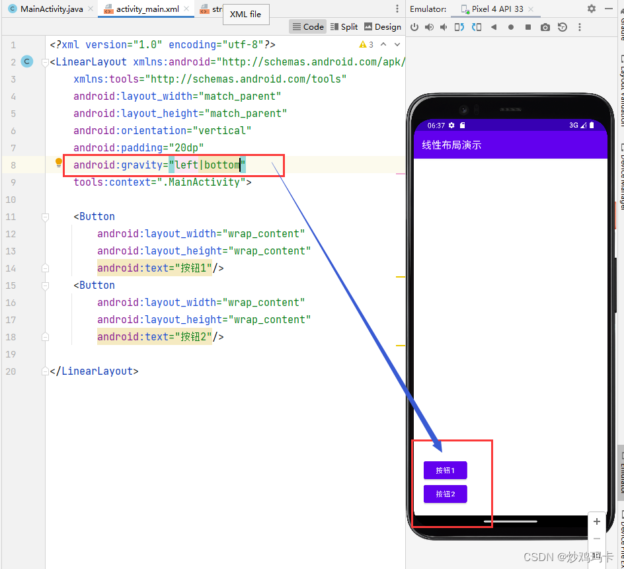Click android:text="按钮2" attribute

click(x=155, y=337)
